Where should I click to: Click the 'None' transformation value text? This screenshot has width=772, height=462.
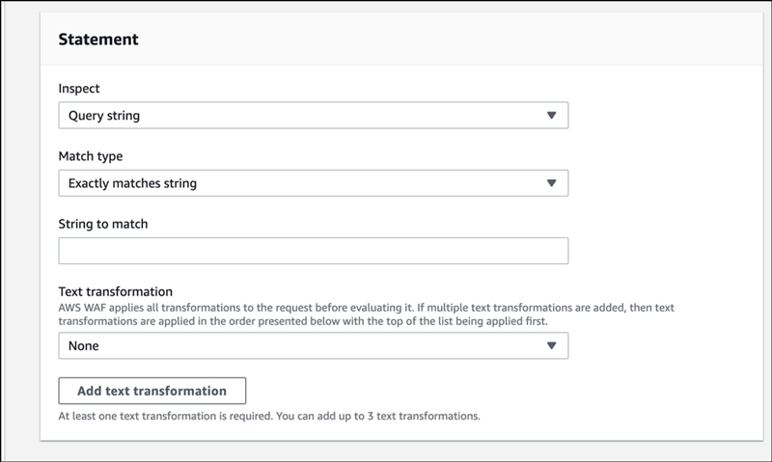pyautogui.click(x=84, y=346)
